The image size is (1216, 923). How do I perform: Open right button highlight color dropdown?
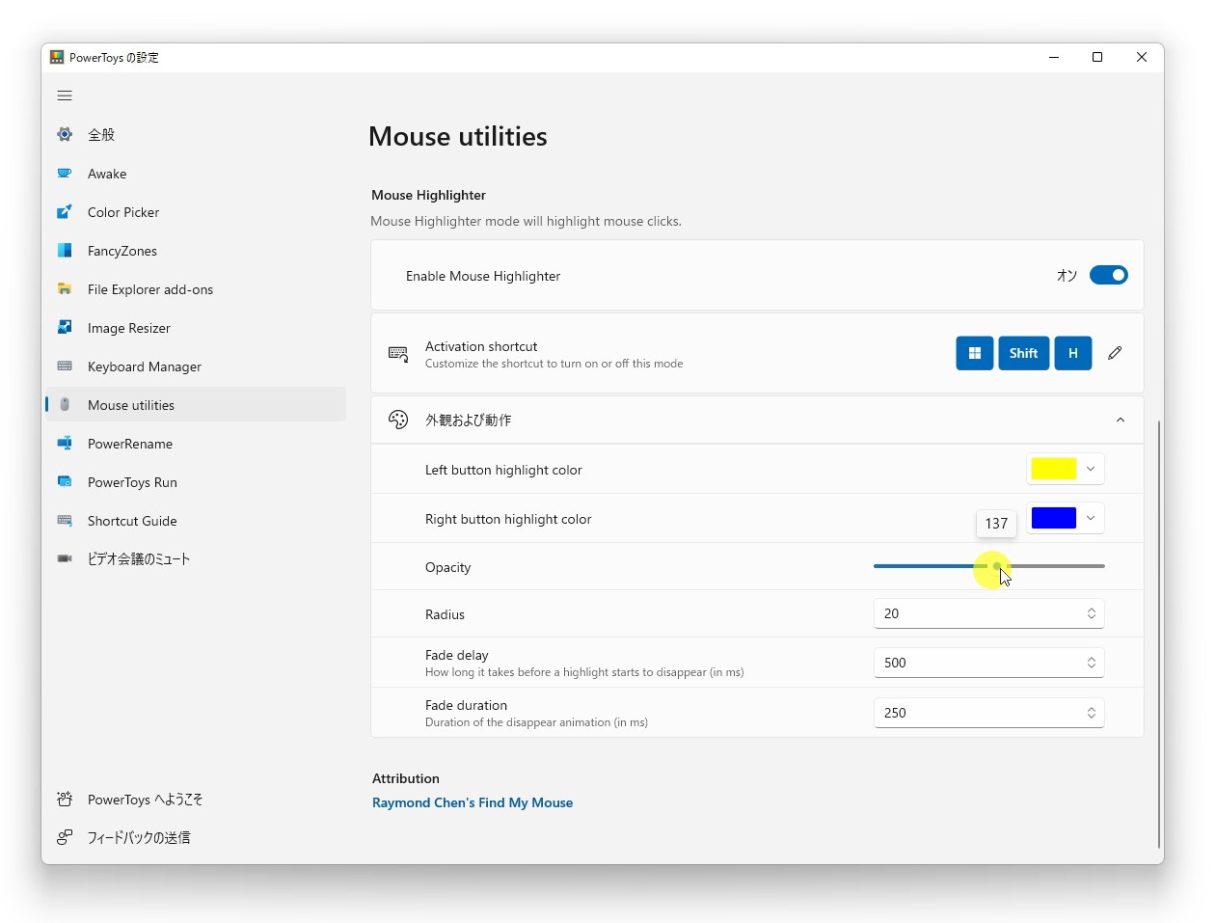(x=1065, y=519)
